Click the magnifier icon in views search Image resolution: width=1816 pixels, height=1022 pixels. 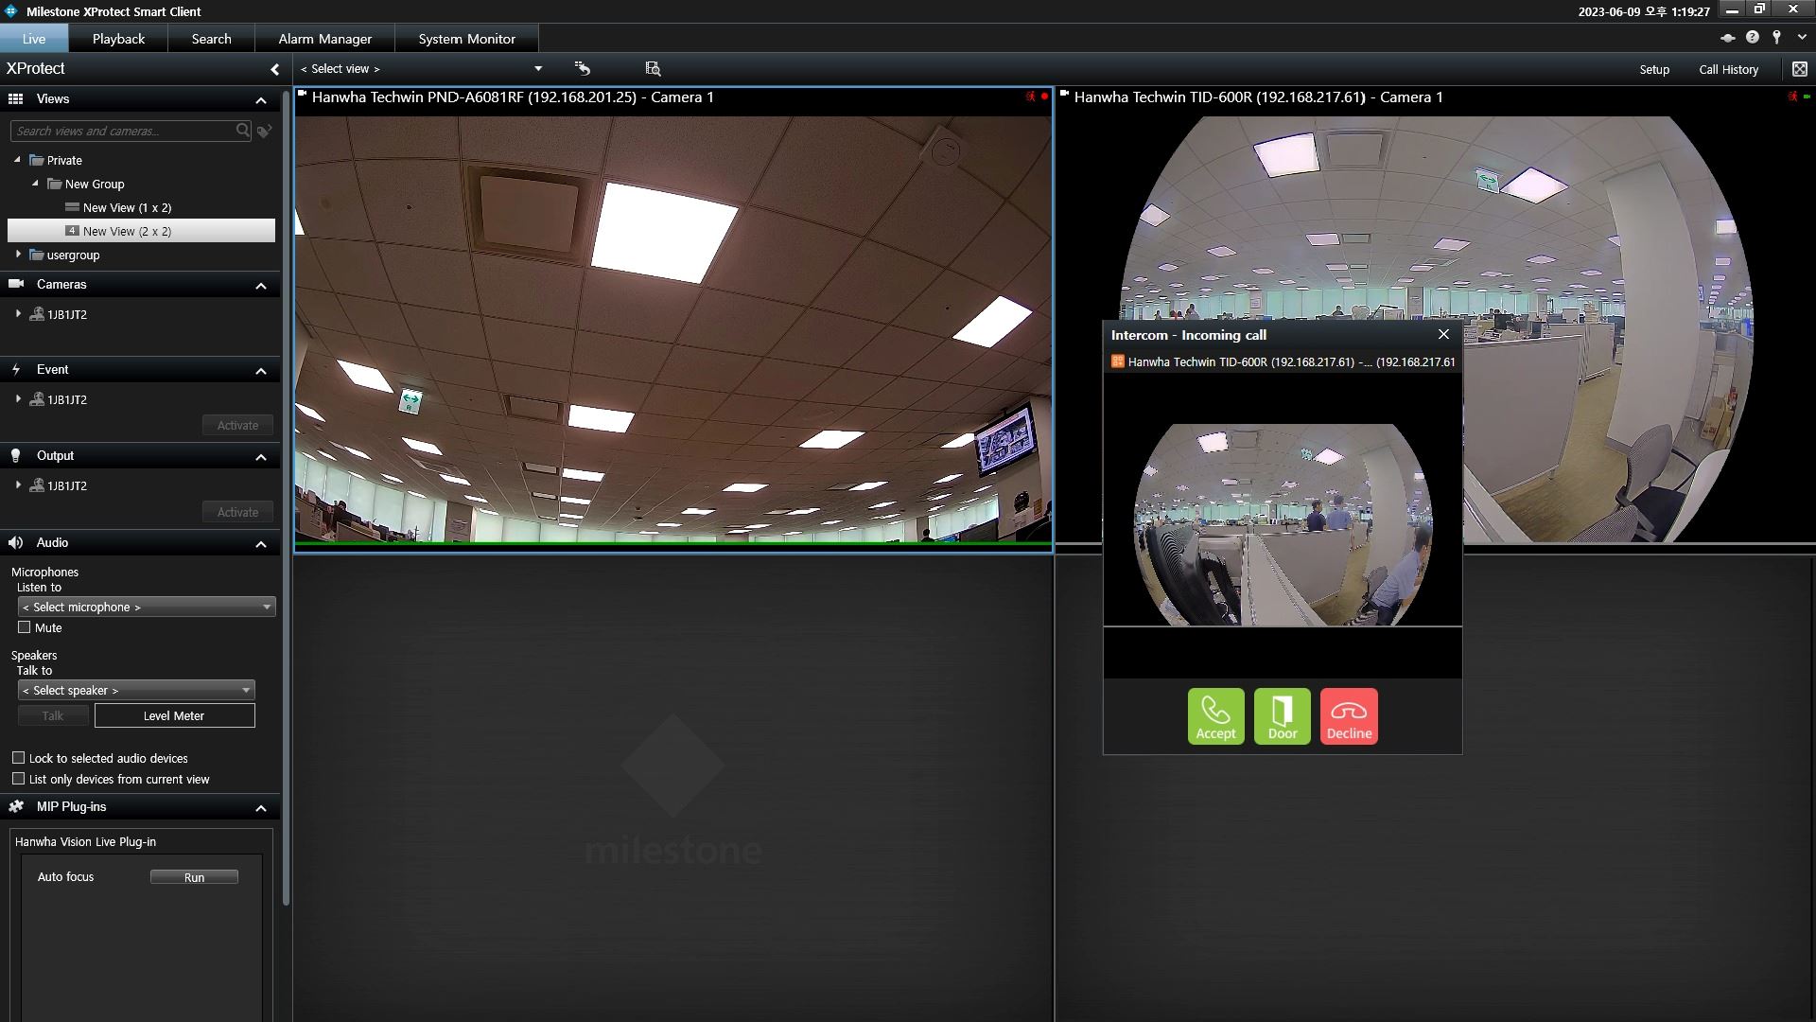point(243,131)
